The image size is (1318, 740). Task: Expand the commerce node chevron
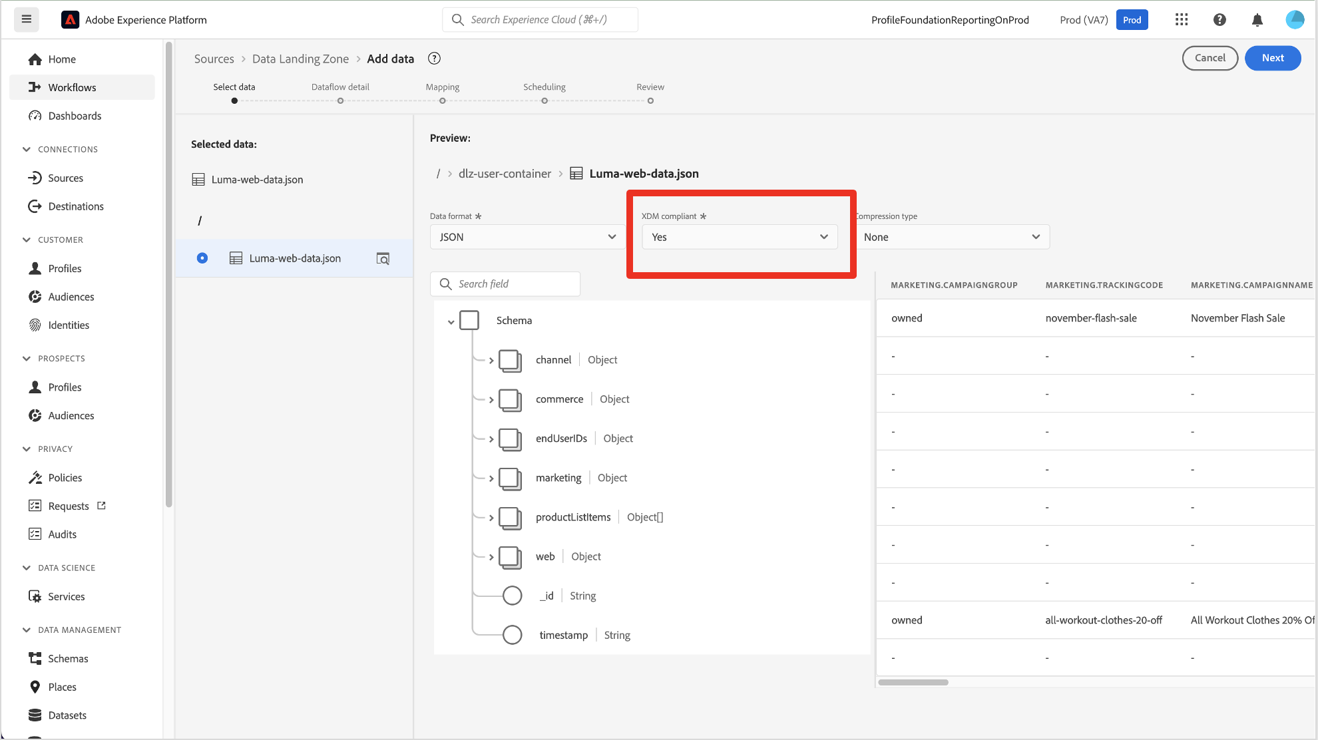click(491, 400)
